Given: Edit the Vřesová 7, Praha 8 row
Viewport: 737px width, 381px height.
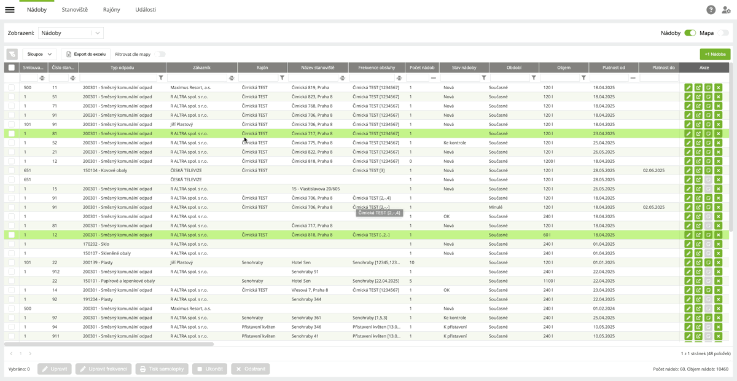Looking at the screenshot, I should point(688,290).
